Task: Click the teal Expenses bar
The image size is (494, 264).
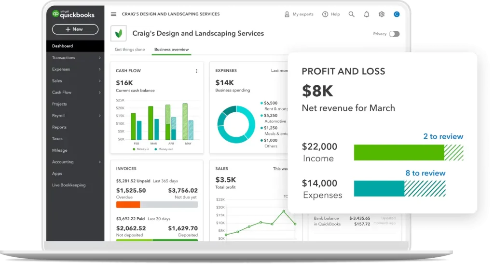Action: pyautogui.click(x=379, y=188)
